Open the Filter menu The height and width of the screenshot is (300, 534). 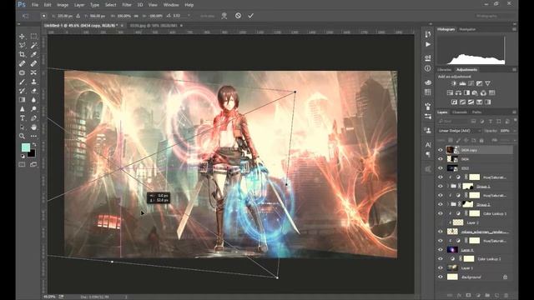click(x=127, y=5)
